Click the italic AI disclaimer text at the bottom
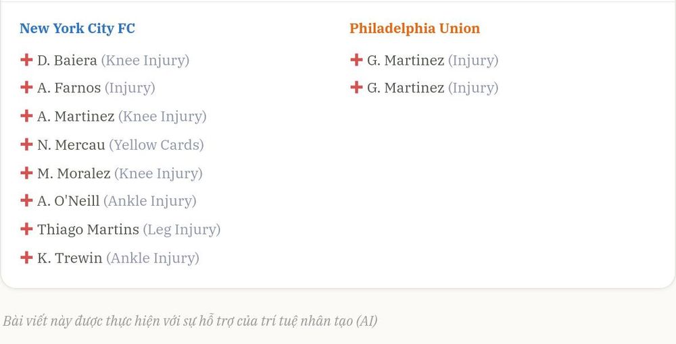The height and width of the screenshot is (344, 676). [190, 321]
